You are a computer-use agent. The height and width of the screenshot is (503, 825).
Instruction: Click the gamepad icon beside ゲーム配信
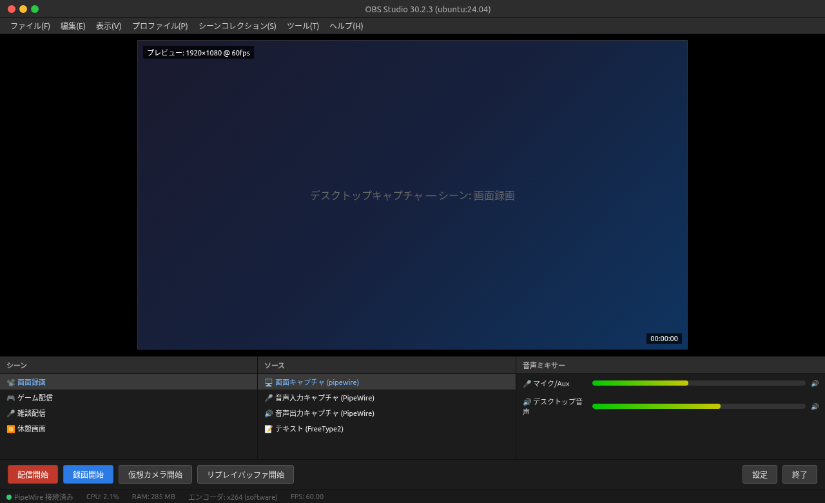[x=10, y=398]
